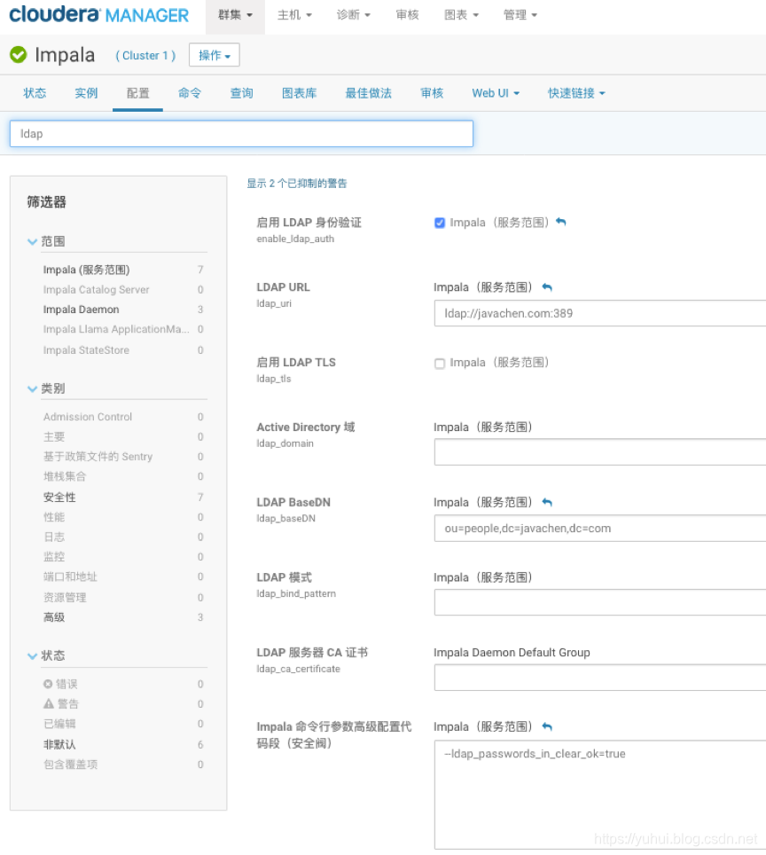This screenshot has width=766, height=855.
Task: Click the warning triangle icon in filters
Action: [49, 703]
